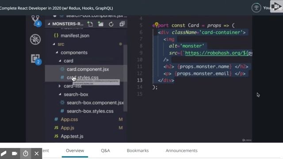Click the video camera recorder icon
The image size is (283, 159).
(x=15, y=153)
